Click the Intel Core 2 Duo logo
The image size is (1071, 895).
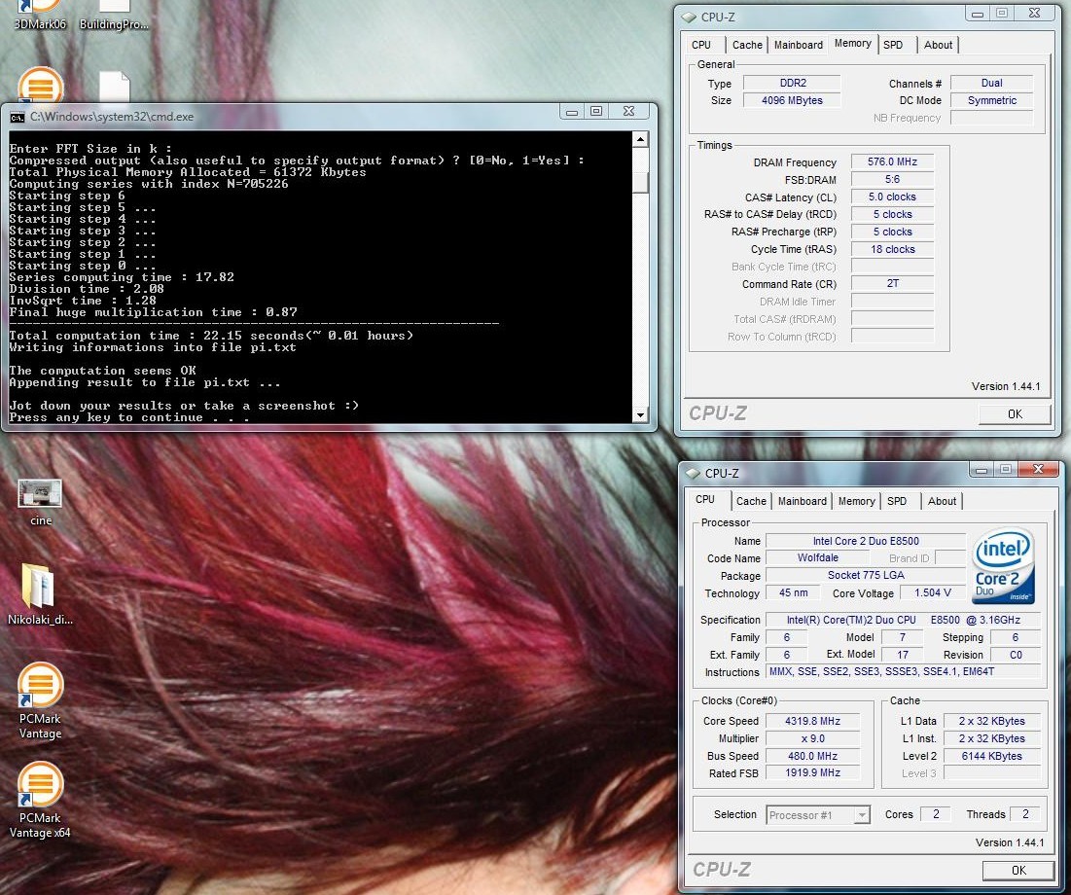coord(1003,565)
